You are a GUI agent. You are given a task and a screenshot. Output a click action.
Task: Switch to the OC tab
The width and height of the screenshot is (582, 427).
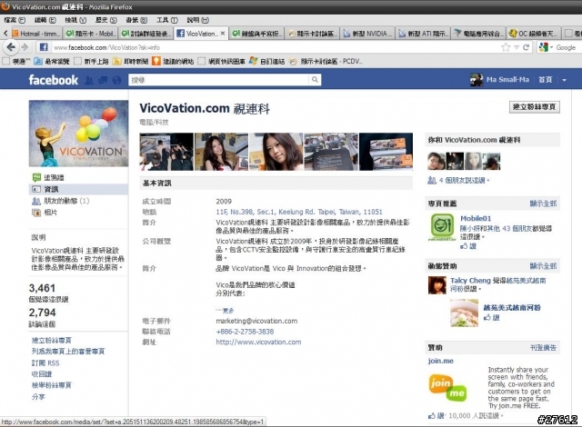(x=534, y=34)
